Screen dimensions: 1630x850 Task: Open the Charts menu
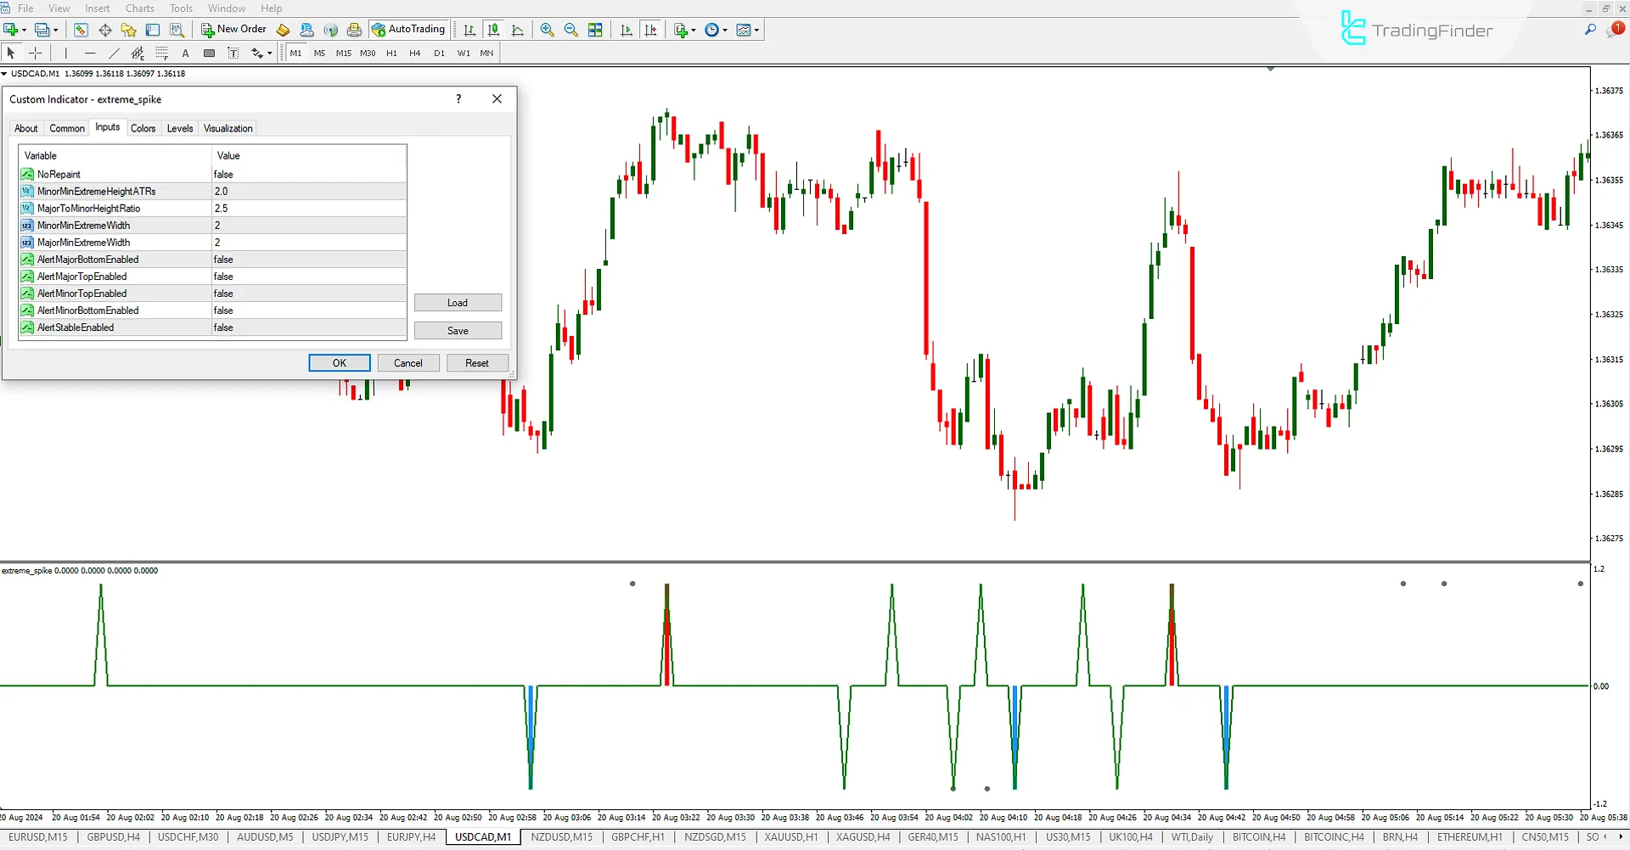tap(139, 8)
